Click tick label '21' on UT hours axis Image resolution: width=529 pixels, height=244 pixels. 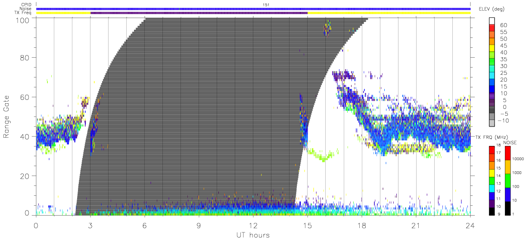tap(416, 225)
